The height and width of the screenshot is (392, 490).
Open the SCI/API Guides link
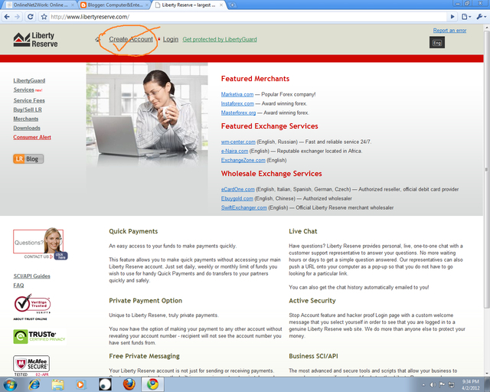click(31, 276)
